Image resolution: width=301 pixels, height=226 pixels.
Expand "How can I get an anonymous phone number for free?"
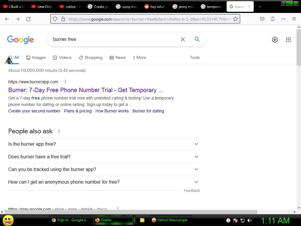104,182
